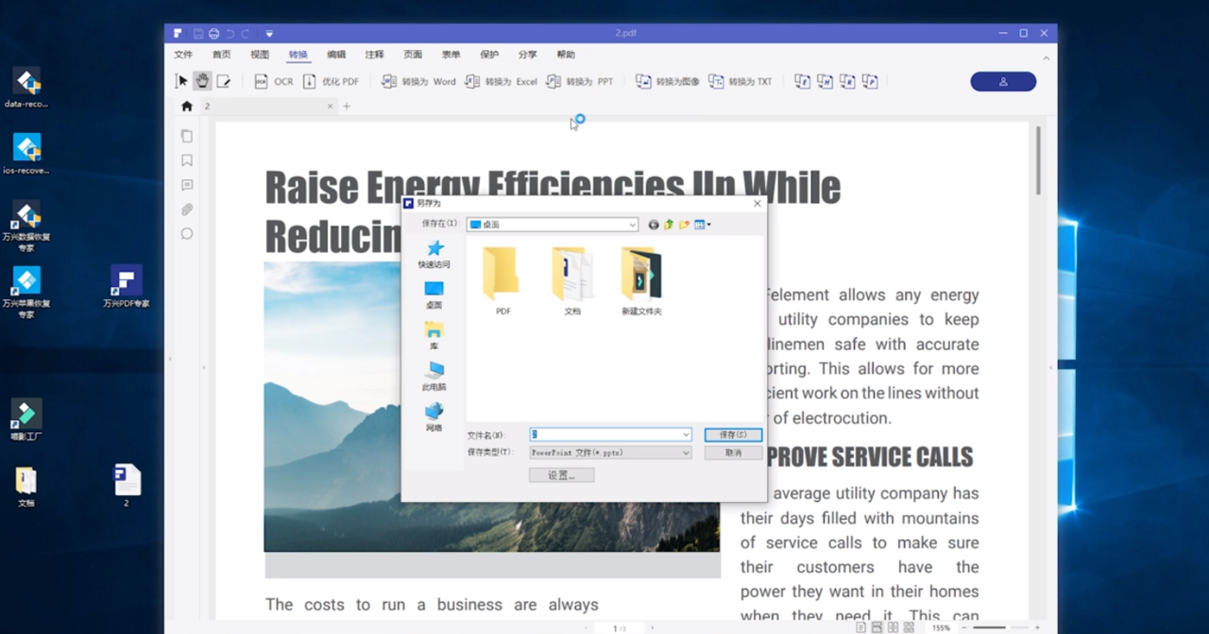
Task: Click the undo arrow in title bar
Action: (230, 33)
